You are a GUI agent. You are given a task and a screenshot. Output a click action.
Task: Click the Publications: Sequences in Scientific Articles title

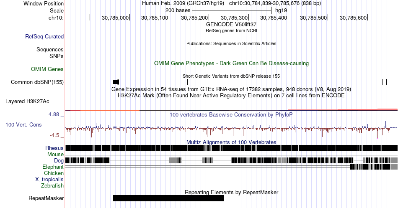tap(231, 43)
